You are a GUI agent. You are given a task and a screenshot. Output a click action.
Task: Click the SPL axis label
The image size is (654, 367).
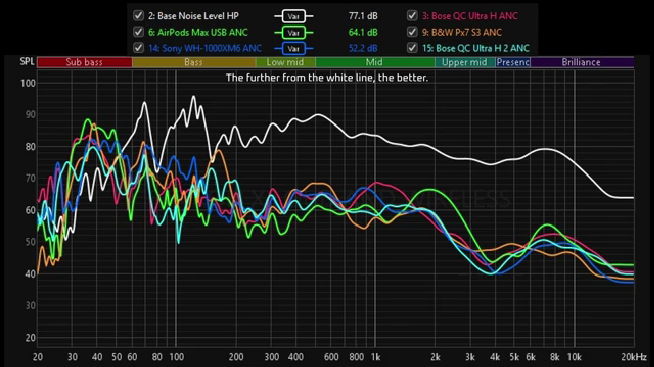[27, 62]
